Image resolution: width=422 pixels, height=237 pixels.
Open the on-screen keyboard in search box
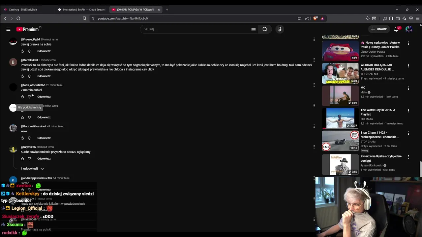coord(254,29)
